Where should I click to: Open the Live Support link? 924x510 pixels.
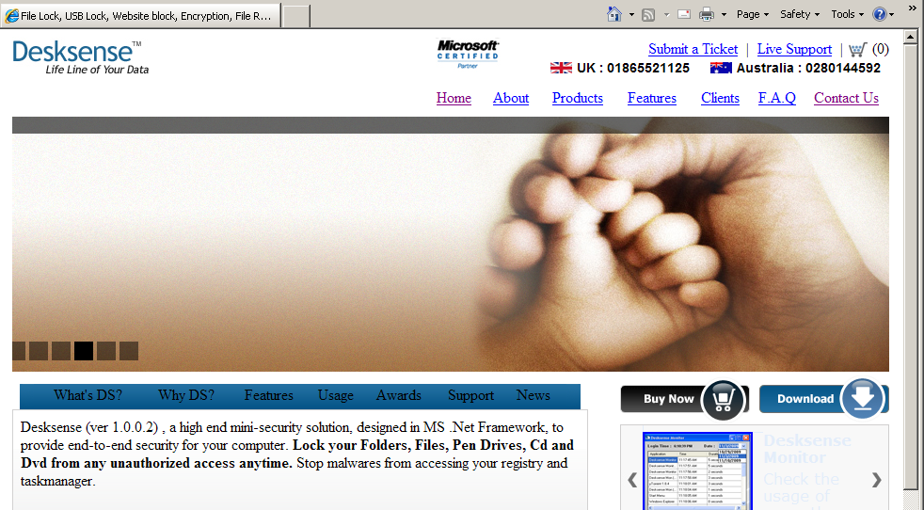794,49
